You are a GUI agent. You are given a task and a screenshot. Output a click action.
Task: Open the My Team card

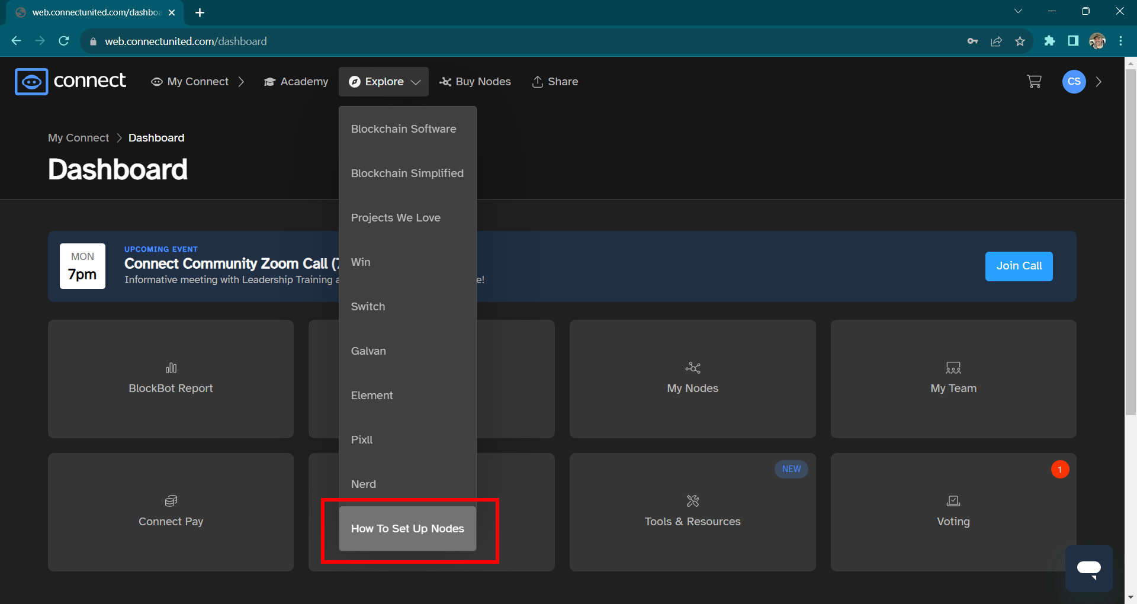[953, 379]
